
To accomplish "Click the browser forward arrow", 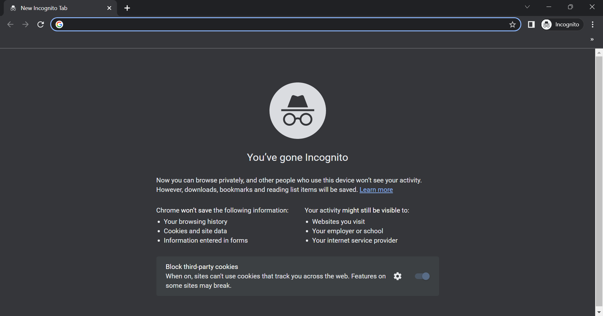I will (x=25, y=24).
